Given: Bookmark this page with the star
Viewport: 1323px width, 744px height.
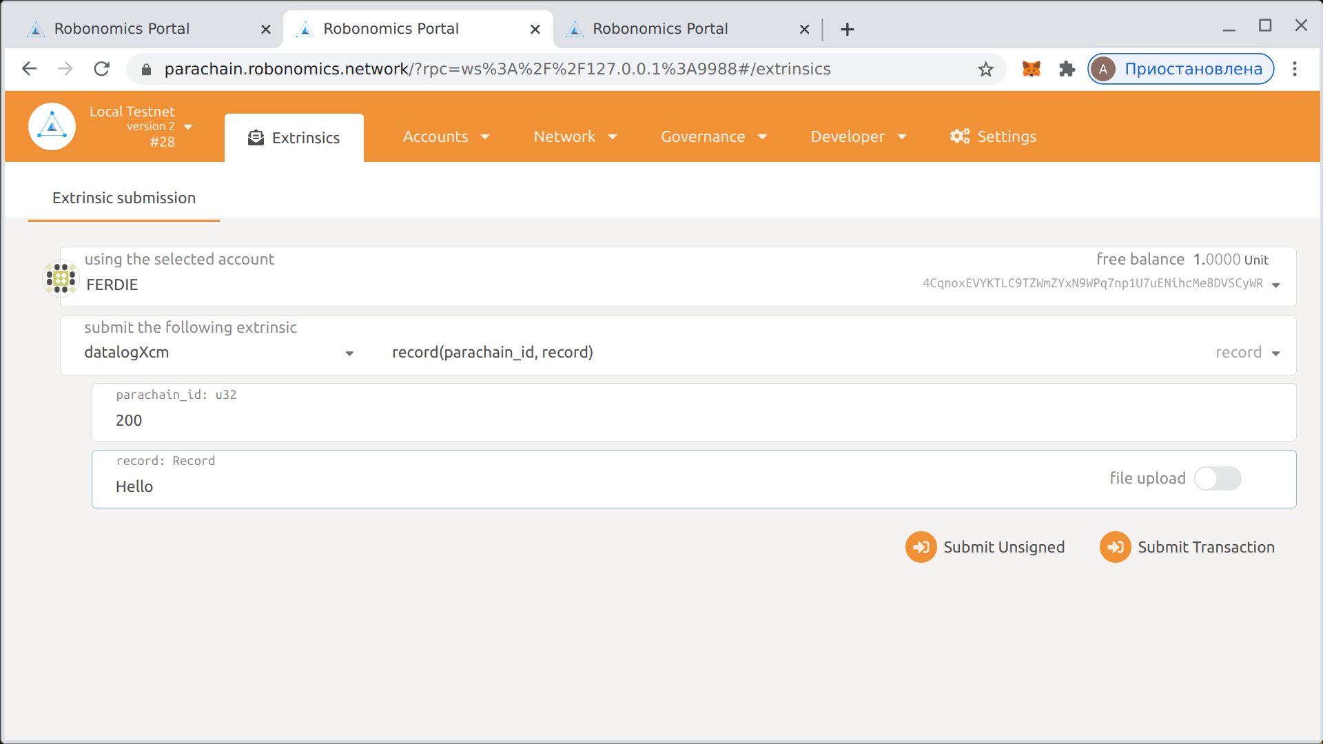Looking at the screenshot, I should [985, 69].
